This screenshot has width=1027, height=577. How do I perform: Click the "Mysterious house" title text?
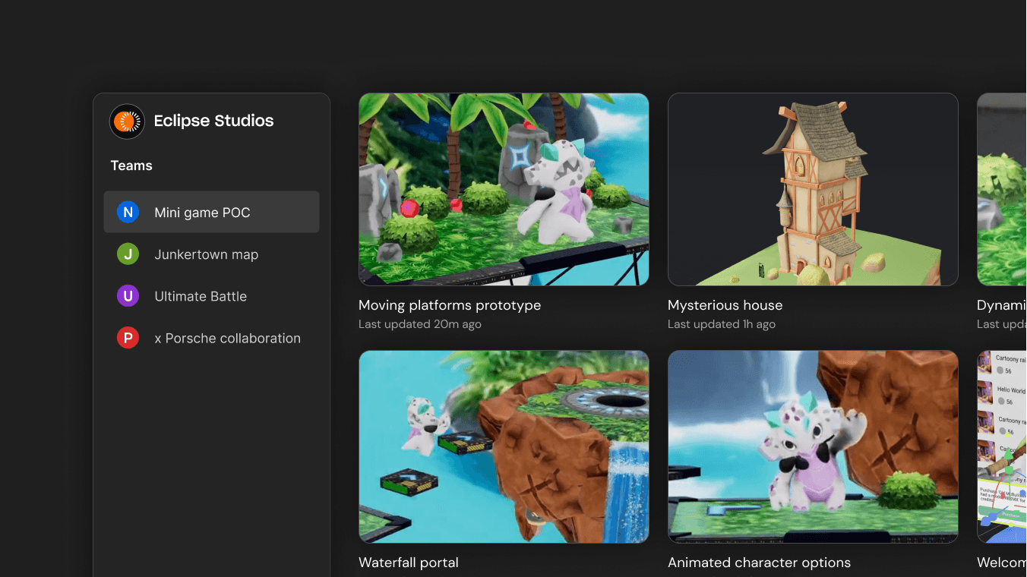coord(725,304)
